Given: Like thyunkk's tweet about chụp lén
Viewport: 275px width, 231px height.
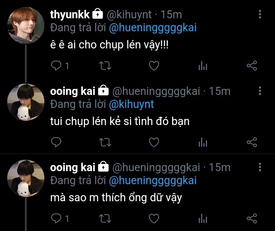Looking at the screenshot, I should (154, 66).
